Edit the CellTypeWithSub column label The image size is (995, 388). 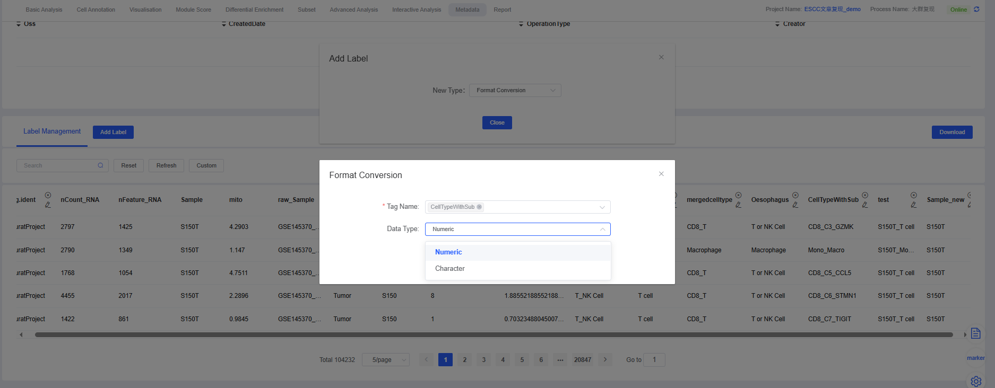click(865, 205)
